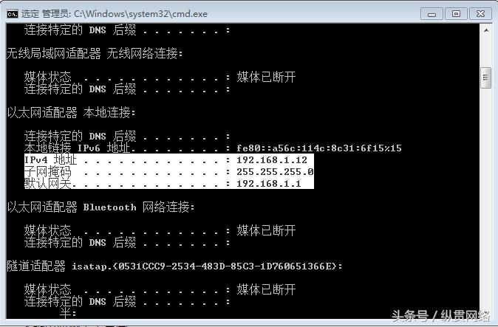Click the highlighted 默认网关 label
This screenshot has height=327, width=498.
pyautogui.click(x=48, y=184)
